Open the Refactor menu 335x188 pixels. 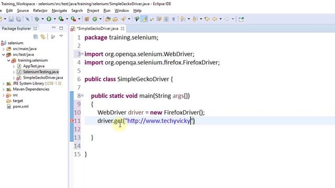tap(40, 10)
